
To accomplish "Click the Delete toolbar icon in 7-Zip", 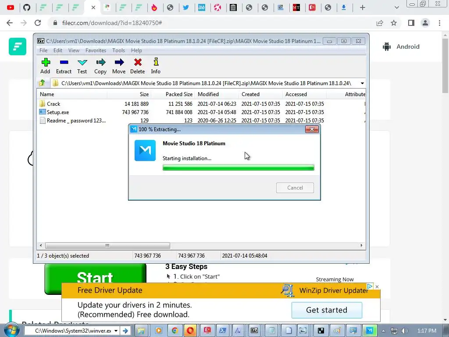I will (x=137, y=66).
